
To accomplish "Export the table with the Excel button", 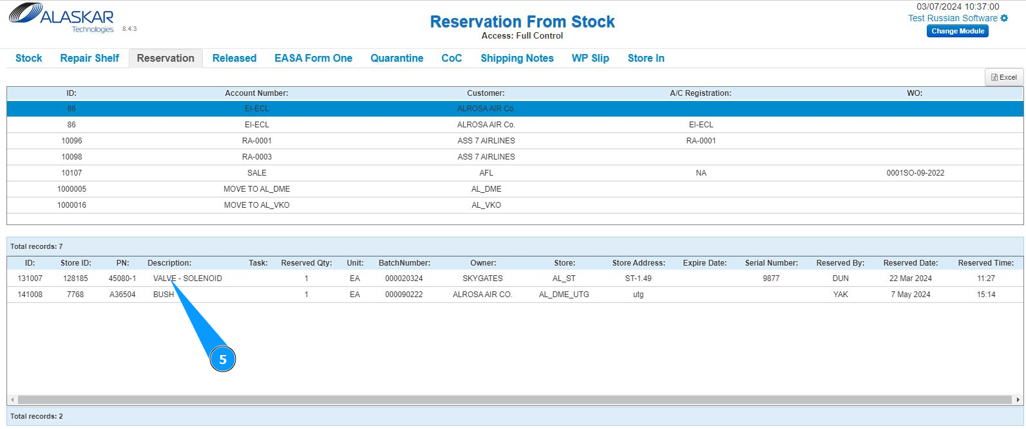I will click(1004, 77).
